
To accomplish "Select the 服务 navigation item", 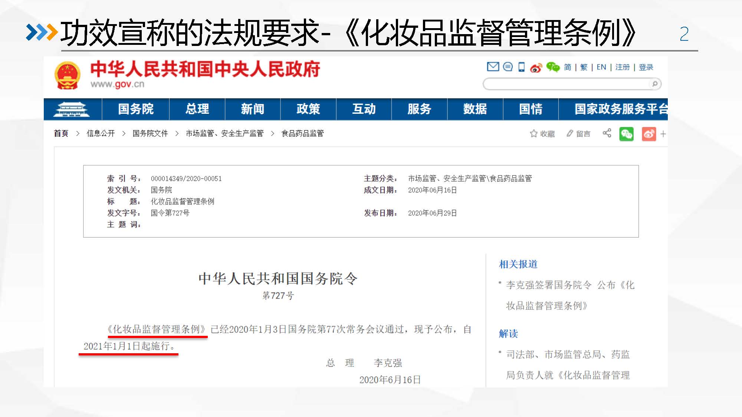I will 419,109.
